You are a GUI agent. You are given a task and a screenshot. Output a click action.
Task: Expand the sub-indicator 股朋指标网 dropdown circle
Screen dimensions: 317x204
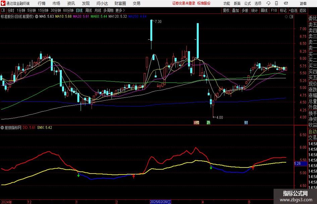[x=2, y=128]
